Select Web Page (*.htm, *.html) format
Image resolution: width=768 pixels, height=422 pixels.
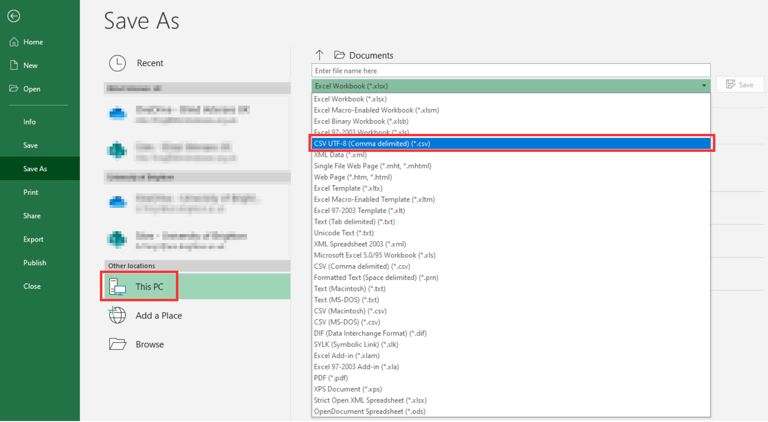coord(511,177)
